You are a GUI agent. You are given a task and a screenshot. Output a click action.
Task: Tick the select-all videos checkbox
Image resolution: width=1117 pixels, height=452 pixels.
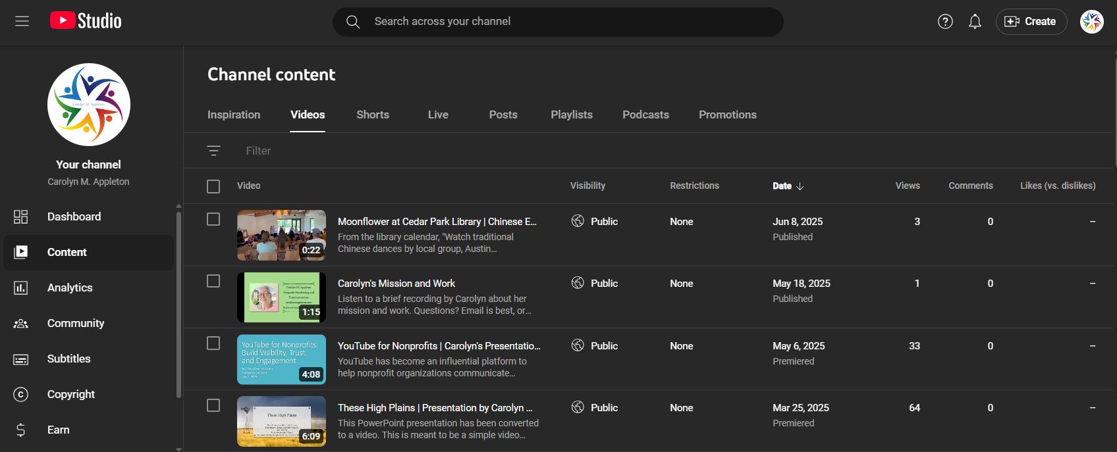click(x=213, y=186)
